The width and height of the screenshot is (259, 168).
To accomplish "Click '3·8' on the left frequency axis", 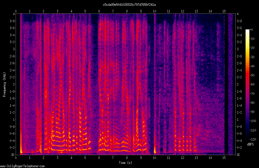I will click(12, 21).
